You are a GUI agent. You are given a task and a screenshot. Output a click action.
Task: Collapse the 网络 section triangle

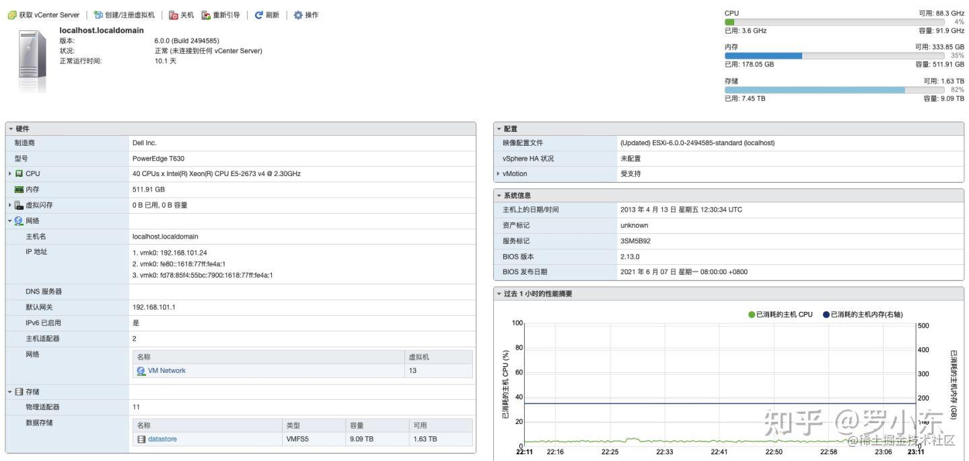(10, 220)
